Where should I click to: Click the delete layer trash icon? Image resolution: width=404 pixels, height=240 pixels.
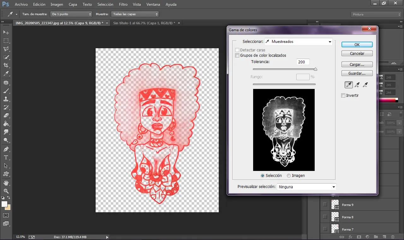[393, 237]
